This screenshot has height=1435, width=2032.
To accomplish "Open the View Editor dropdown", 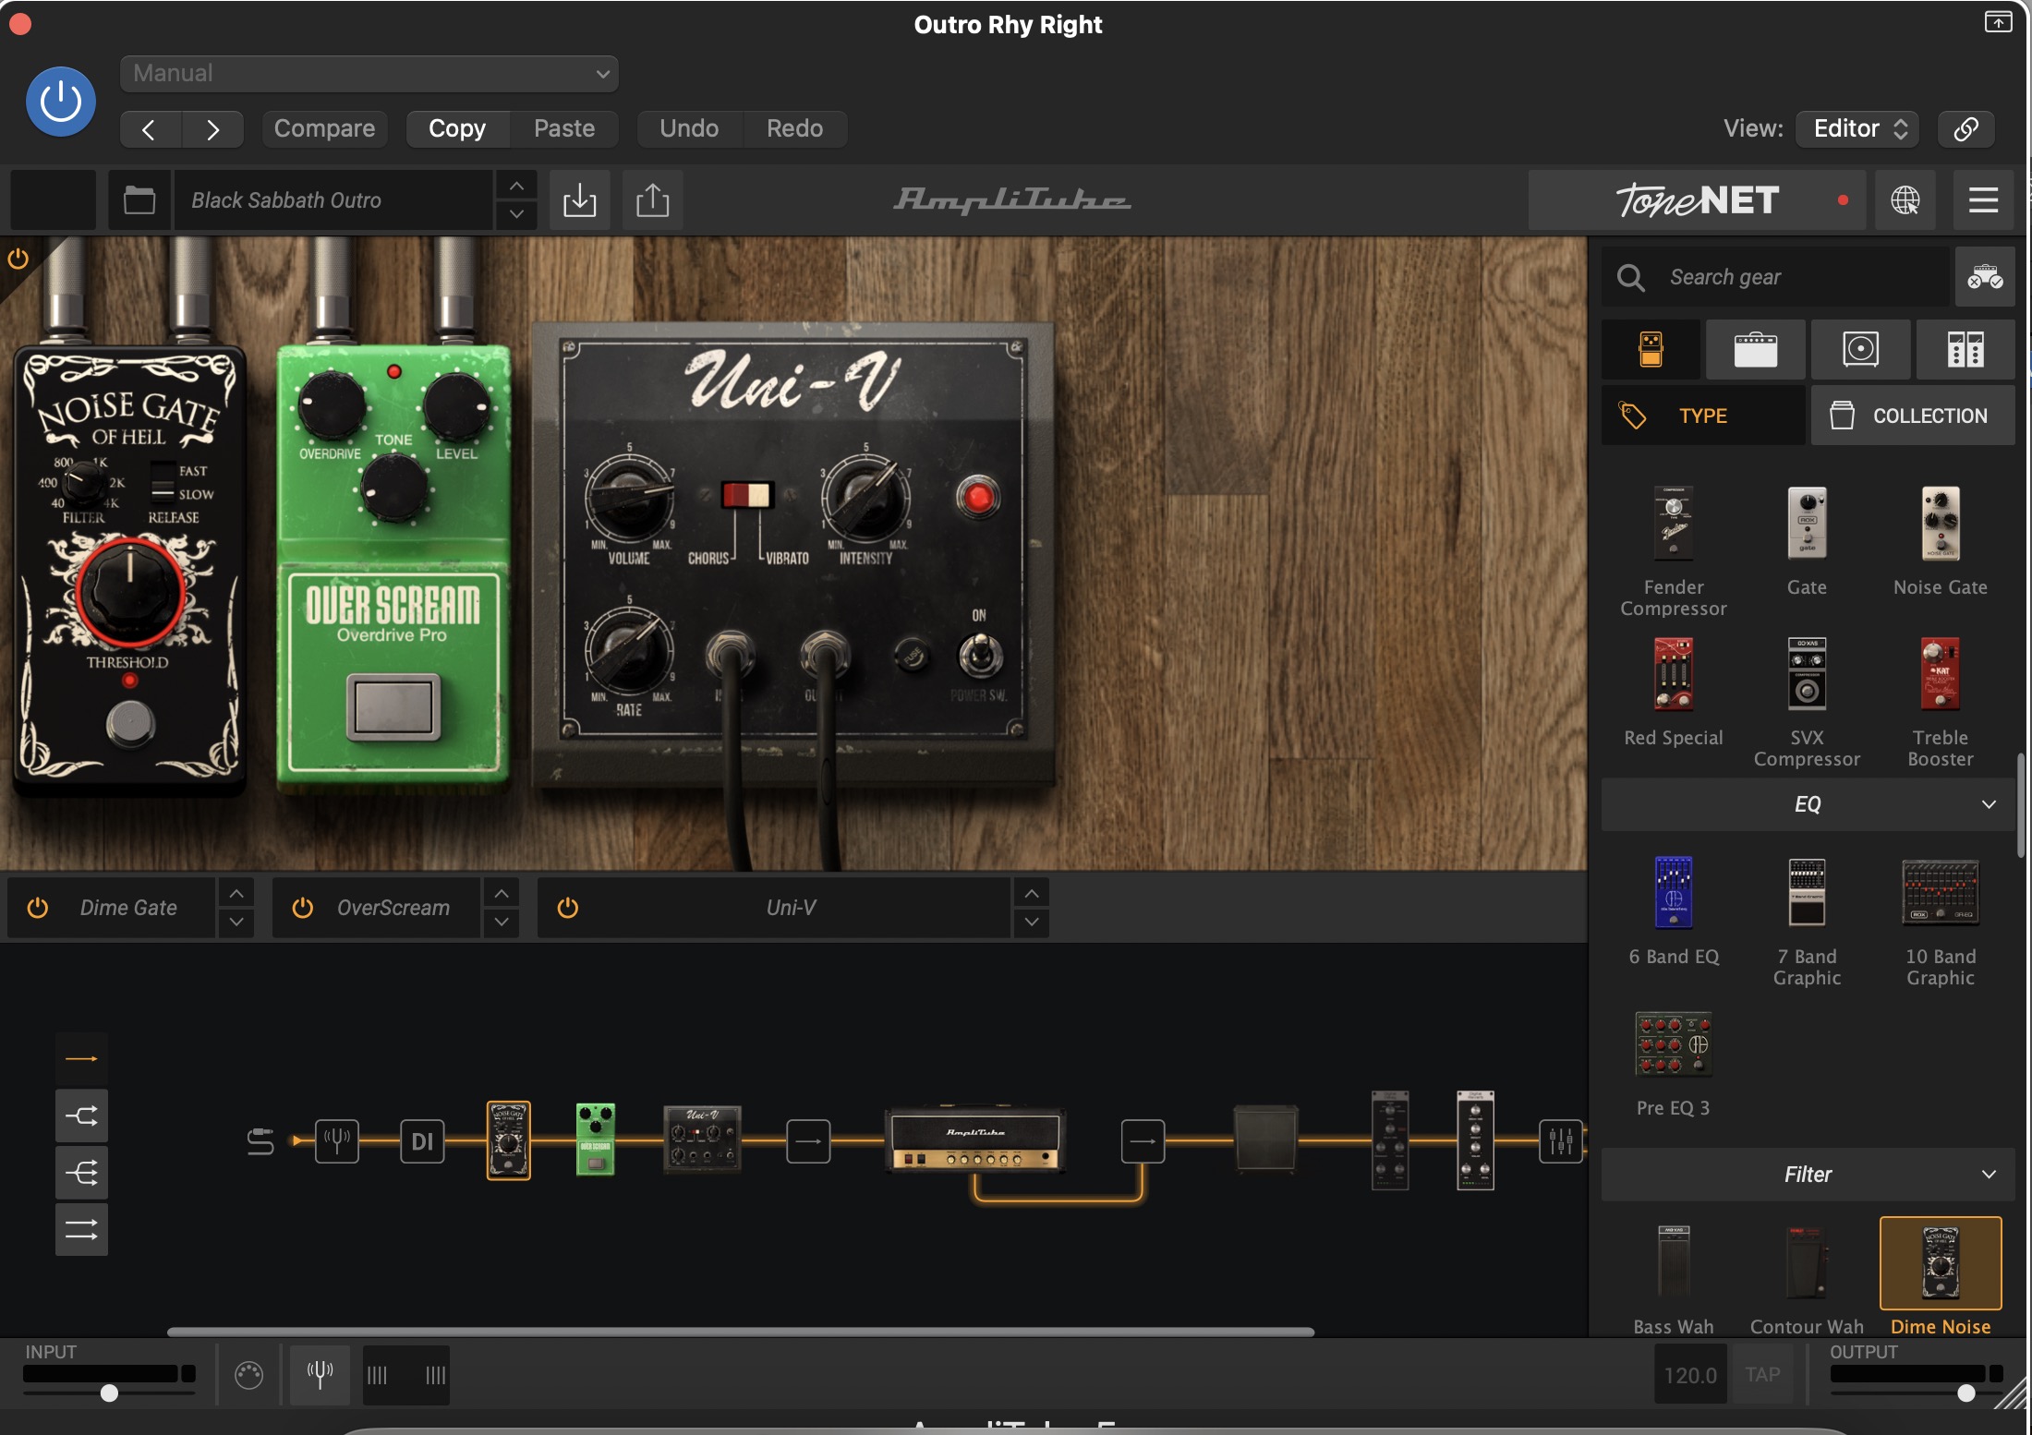I will coord(1857,128).
